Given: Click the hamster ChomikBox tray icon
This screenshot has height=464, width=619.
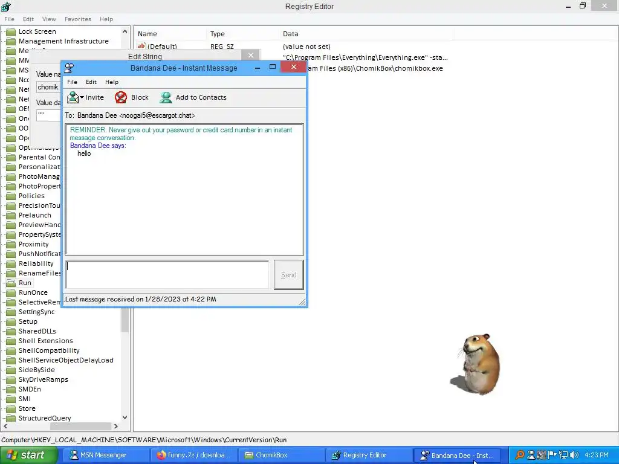Looking at the screenshot, I should point(541,455).
